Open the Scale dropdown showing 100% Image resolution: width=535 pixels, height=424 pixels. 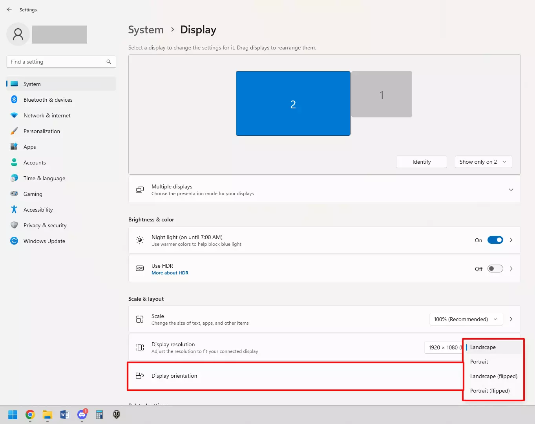tap(466, 319)
